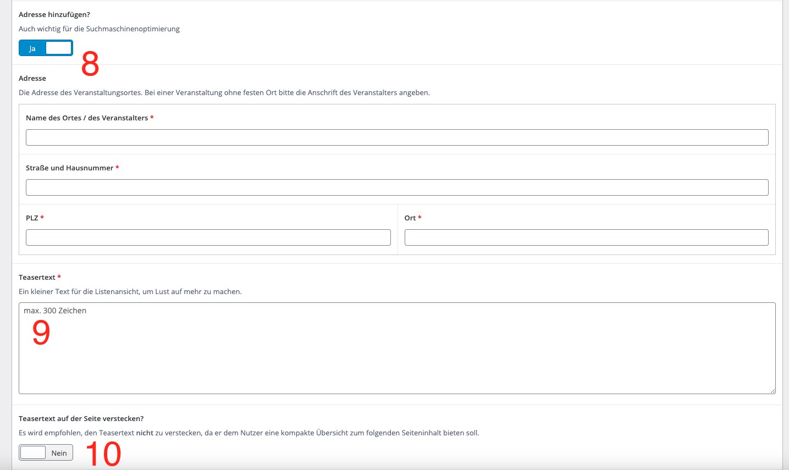Viewport: 789px width, 470px height.
Task: Click the "Adresse hinzufügen?" heading
Action: click(x=54, y=15)
